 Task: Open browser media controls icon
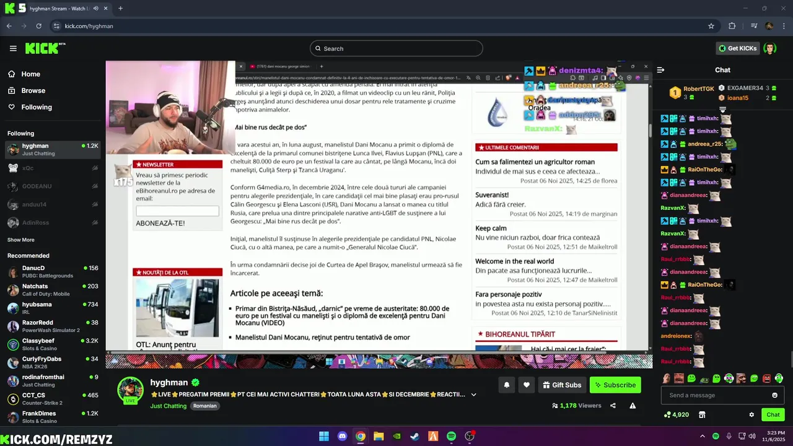pyautogui.click(x=753, y=26)
